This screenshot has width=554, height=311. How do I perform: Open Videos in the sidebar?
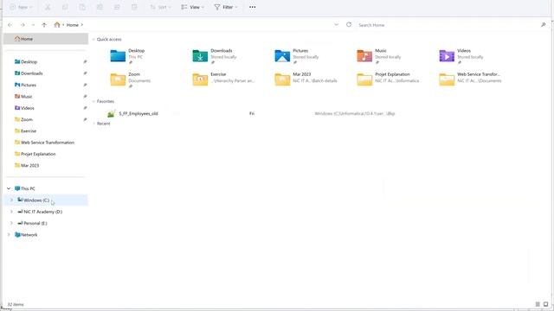(27, 108)
